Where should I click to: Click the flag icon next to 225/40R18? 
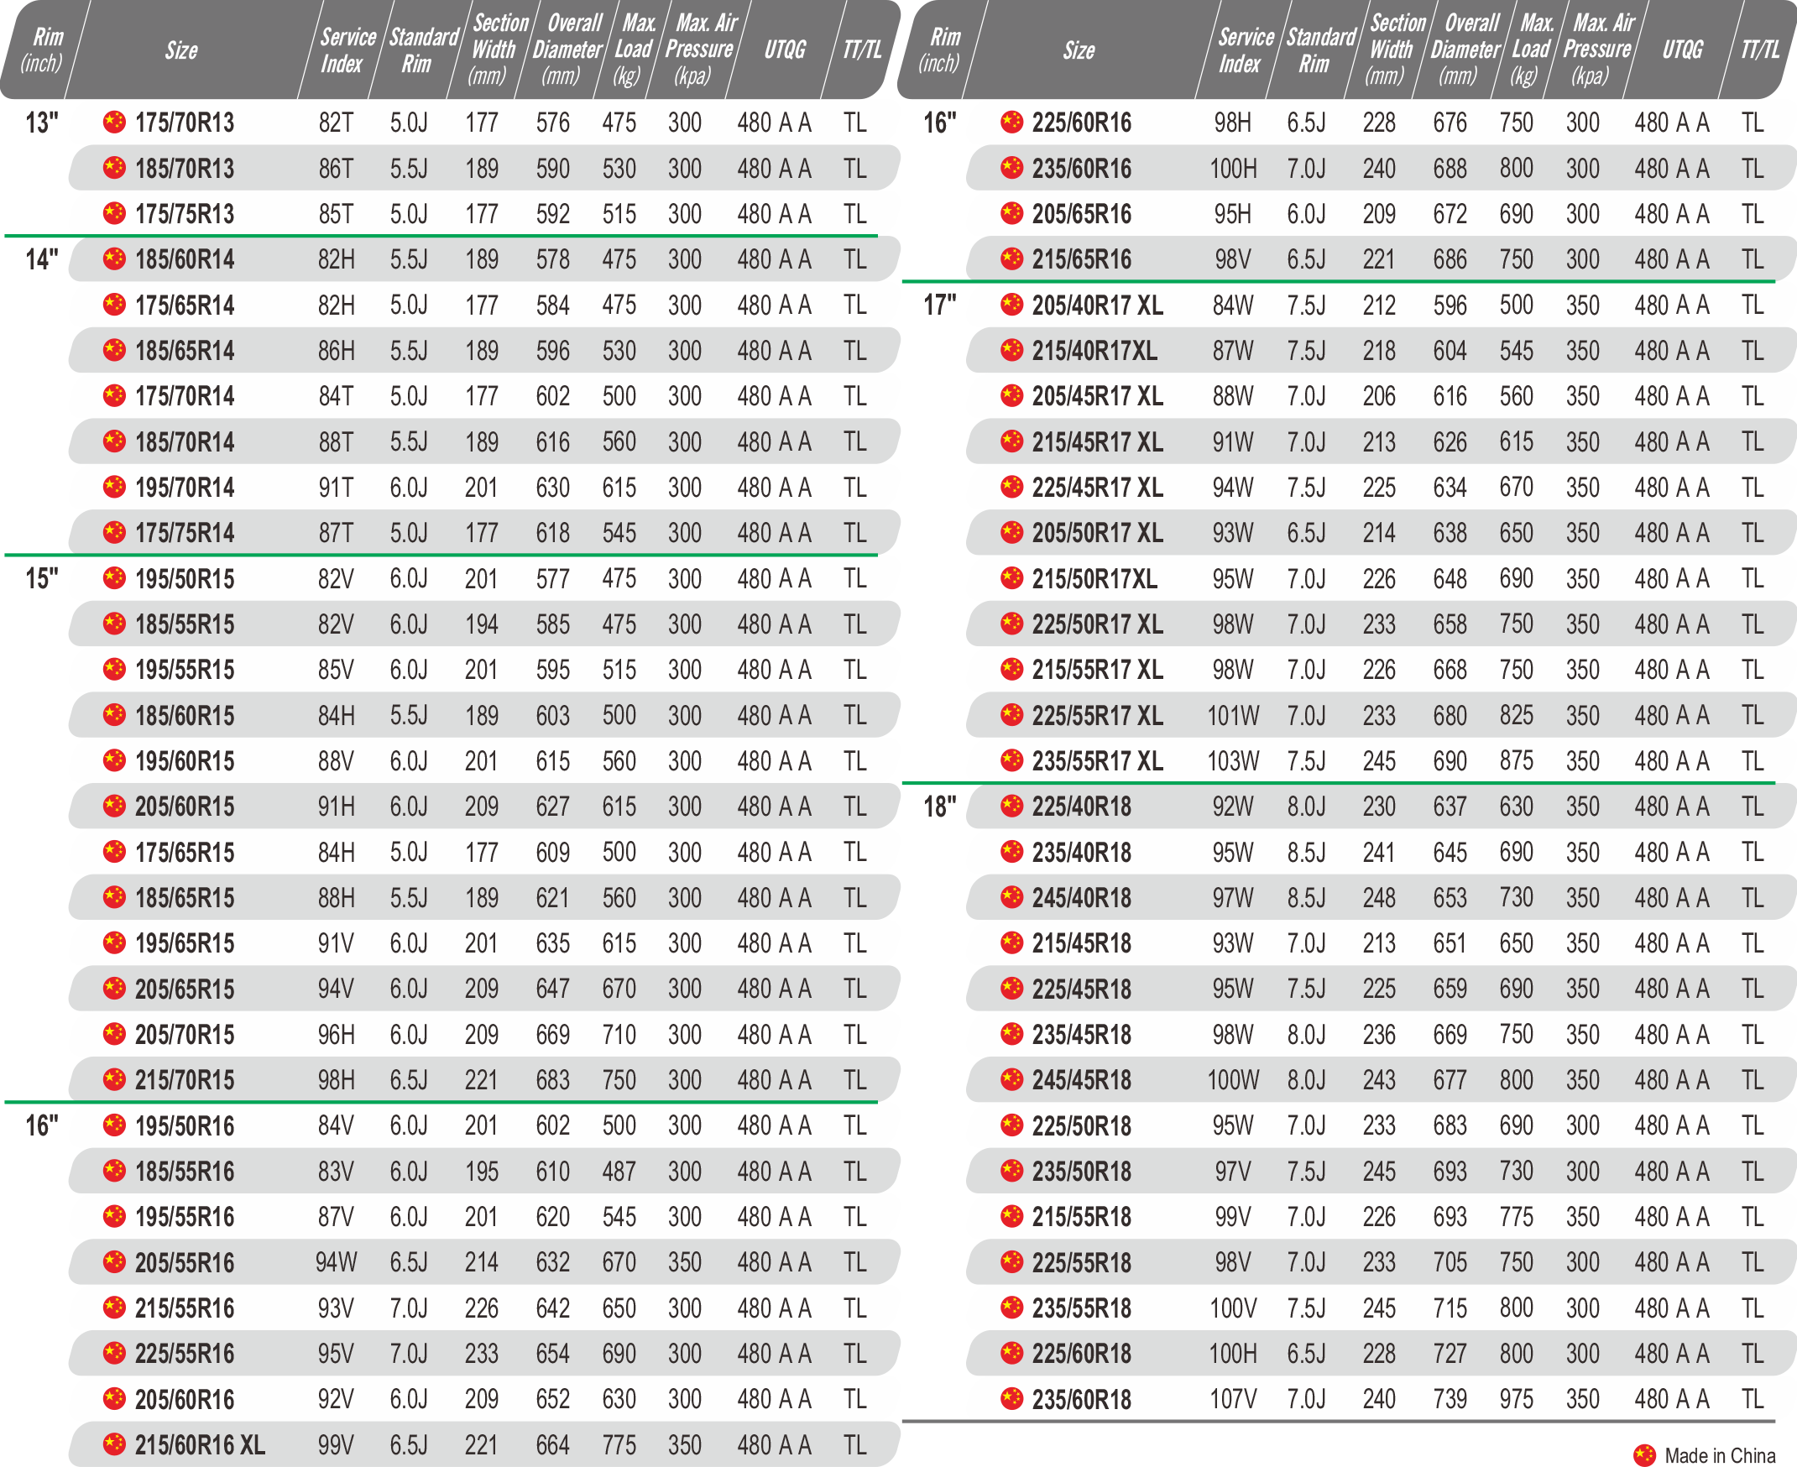coord(1011,807)
